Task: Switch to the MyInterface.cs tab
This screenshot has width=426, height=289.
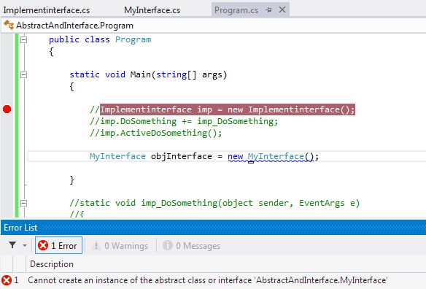Action: [152, 10]
